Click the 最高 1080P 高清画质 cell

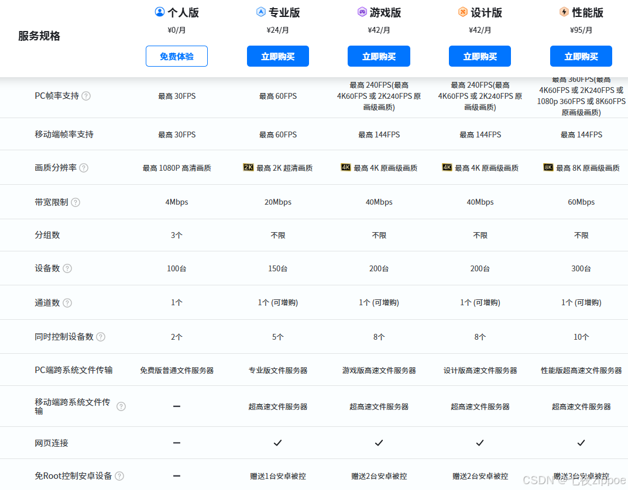coord(177,168)
